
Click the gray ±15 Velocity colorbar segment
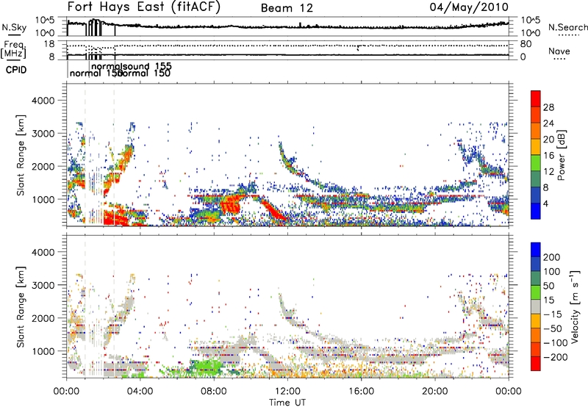pyautogui.click(x=536, y=306)
